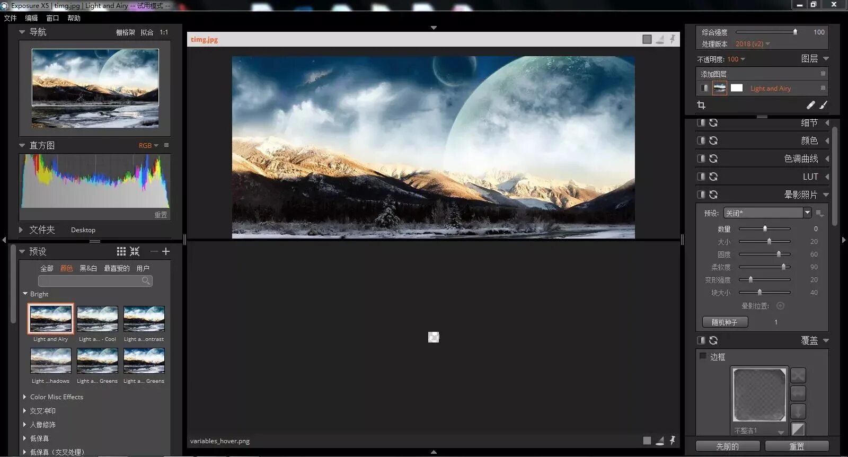Open the 窗口 menu
This screenshot has height=457, width=848.
point(52,18)
